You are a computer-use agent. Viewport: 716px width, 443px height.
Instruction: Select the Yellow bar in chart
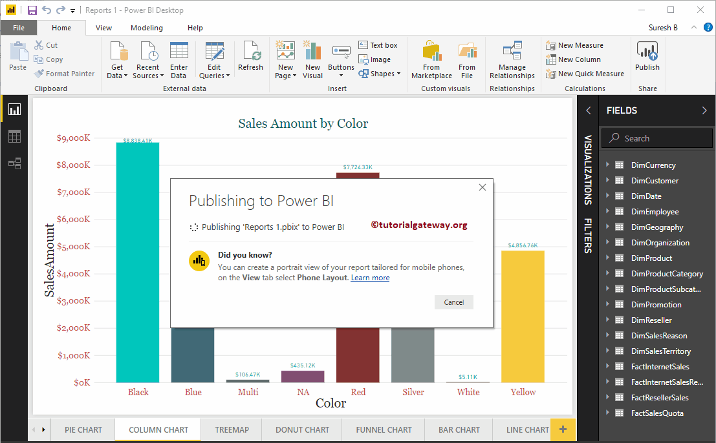tap(523, 316)
